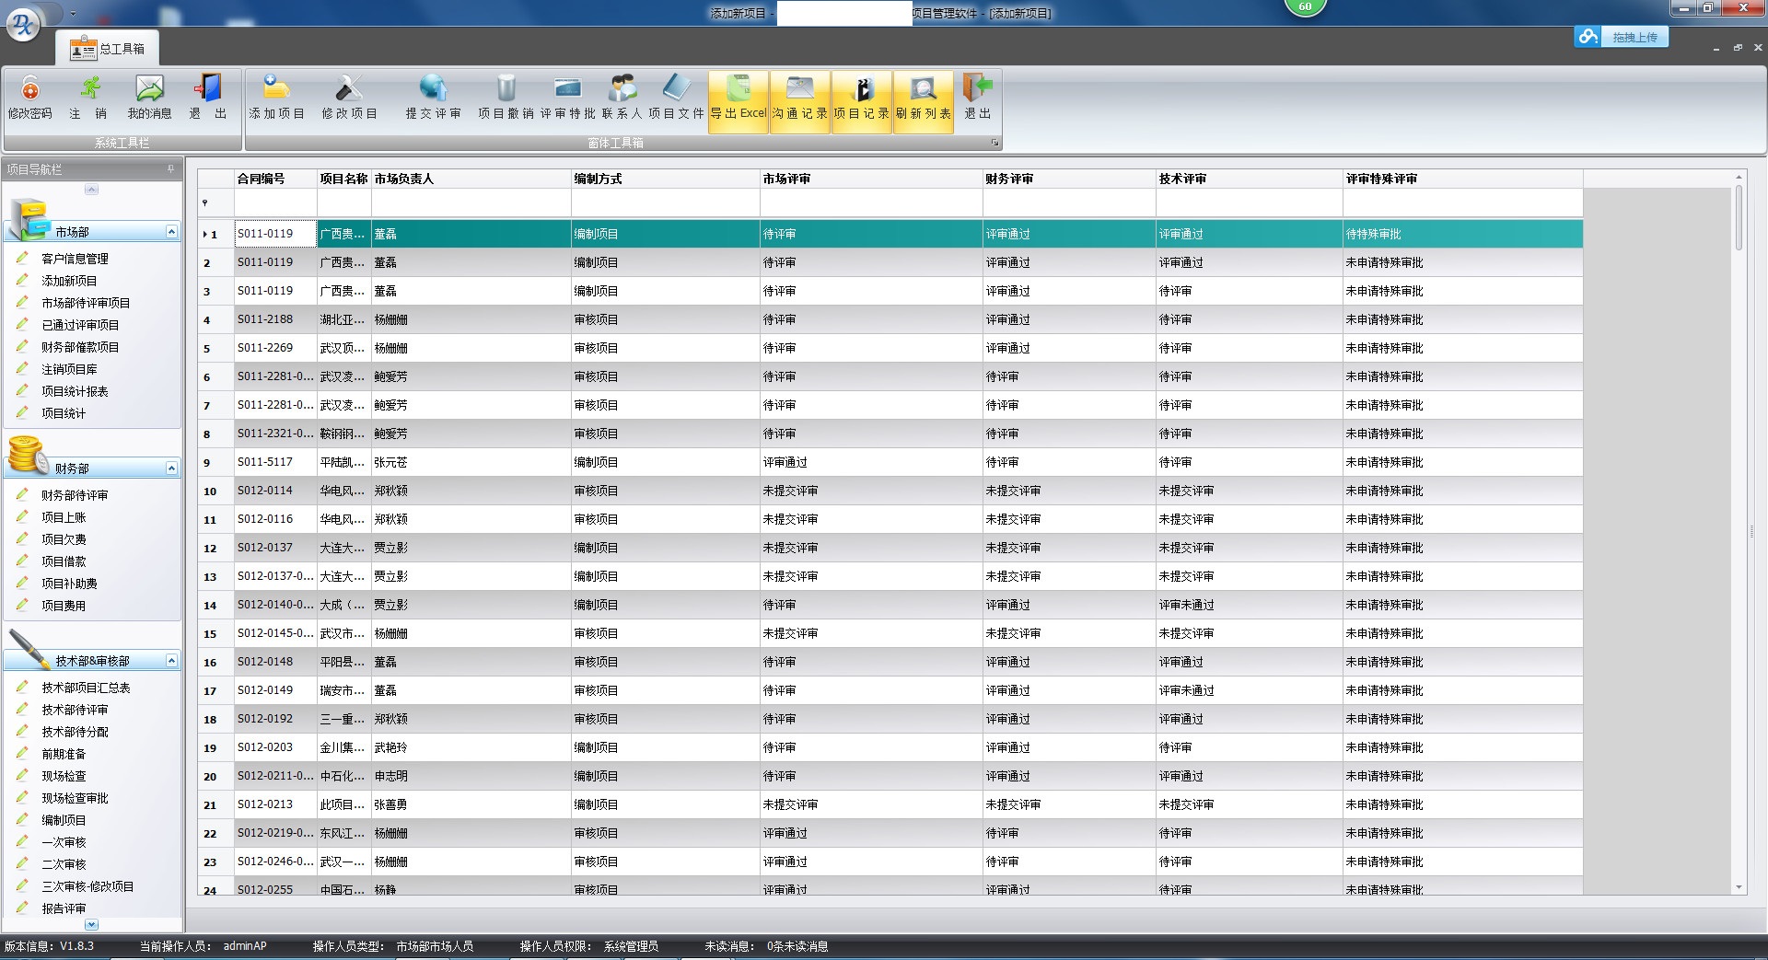Collapse the 技术部&审核部 group
Image resolution: width=1768 pixels, height=960 pixels.
point(171,661)
